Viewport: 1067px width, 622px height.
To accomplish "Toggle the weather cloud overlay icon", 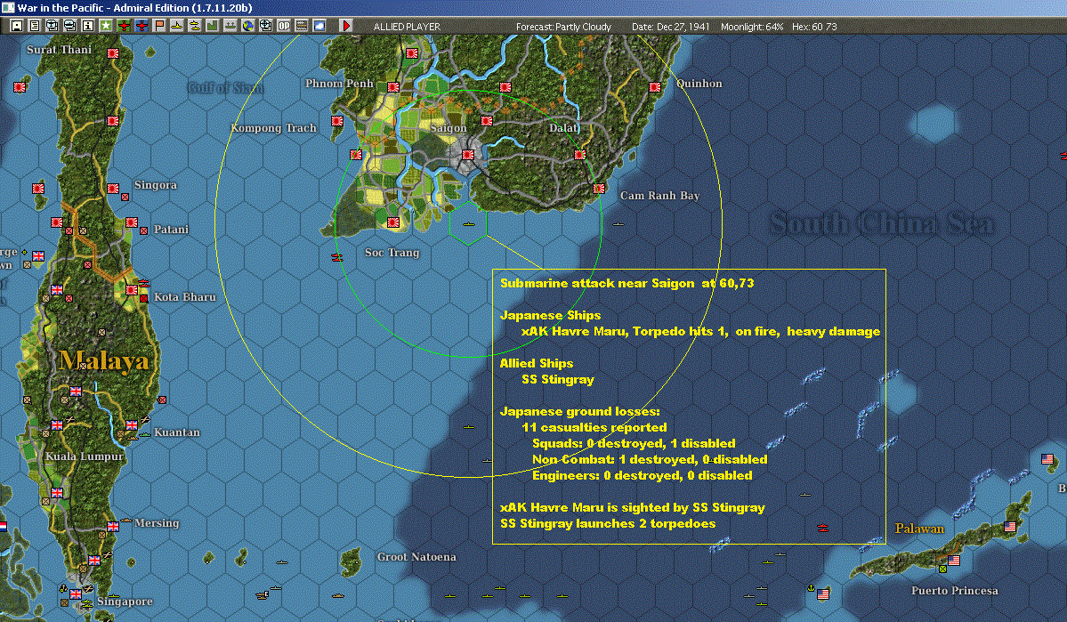I will tap(319, 26).
